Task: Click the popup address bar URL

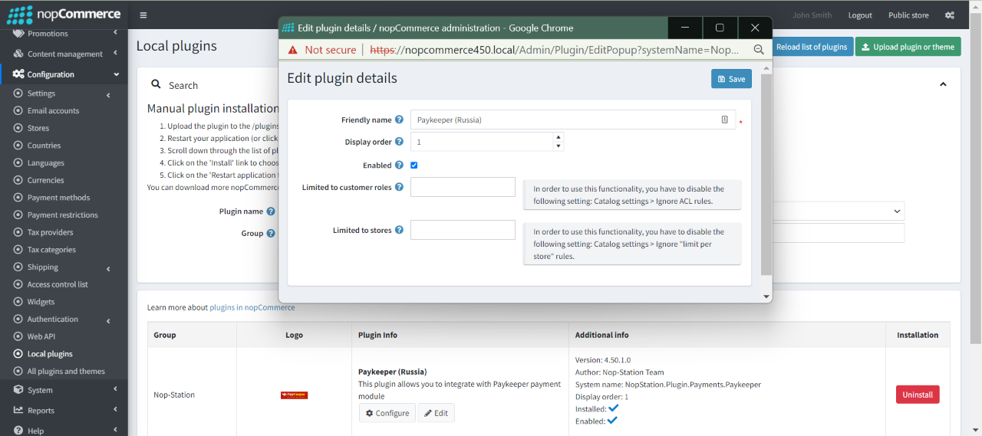Action: (555, 50)
